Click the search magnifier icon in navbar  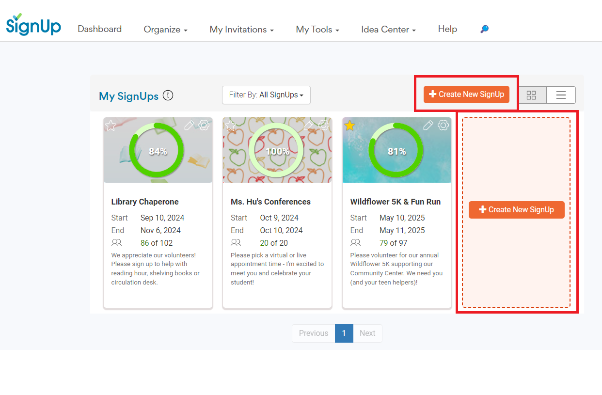(x=484, y=29)
